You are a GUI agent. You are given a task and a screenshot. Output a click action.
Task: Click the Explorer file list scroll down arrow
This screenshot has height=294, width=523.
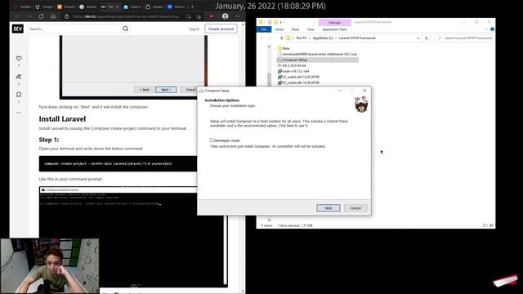pos(269,220)
